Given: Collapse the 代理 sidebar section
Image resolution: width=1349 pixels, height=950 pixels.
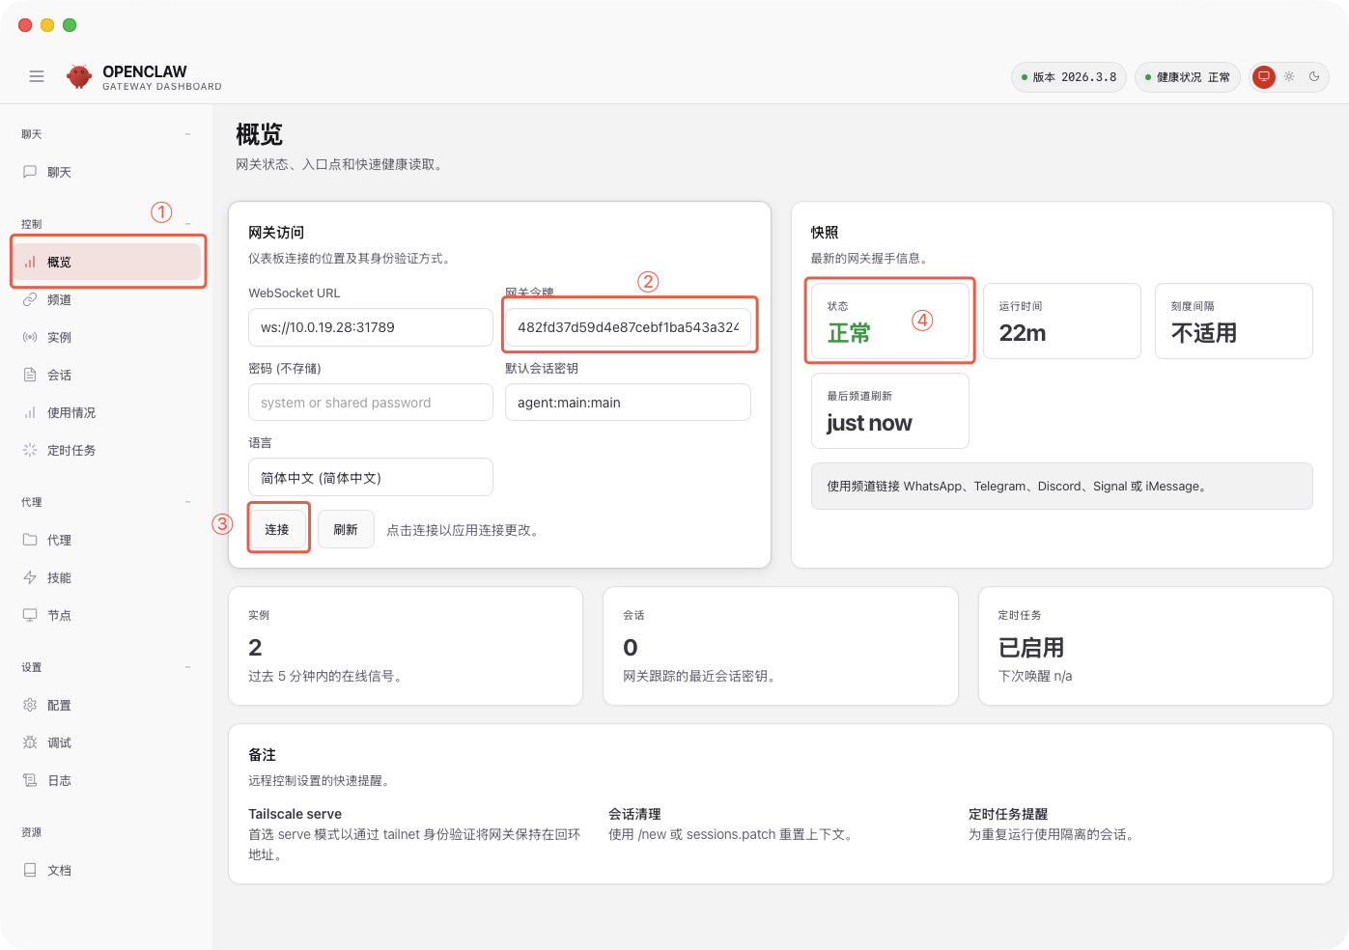Looking at the screenshot, I should (187, 502).
